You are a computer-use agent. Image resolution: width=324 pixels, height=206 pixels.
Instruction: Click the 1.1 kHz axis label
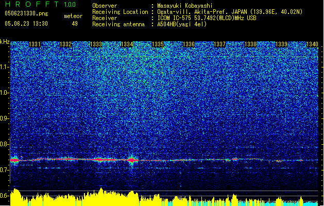click(x=5, y=67)
